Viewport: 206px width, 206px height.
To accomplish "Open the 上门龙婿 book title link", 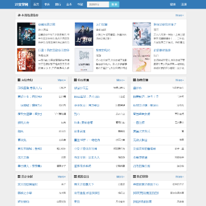I will [x=101, y=25].
